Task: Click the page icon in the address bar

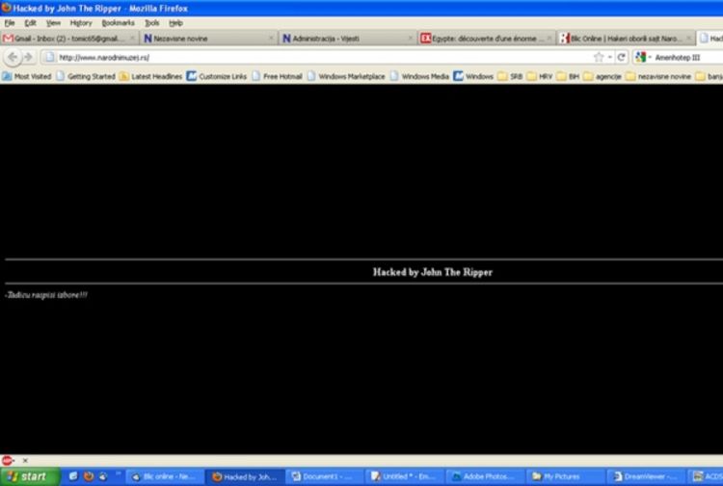Action: click(49, 57)
